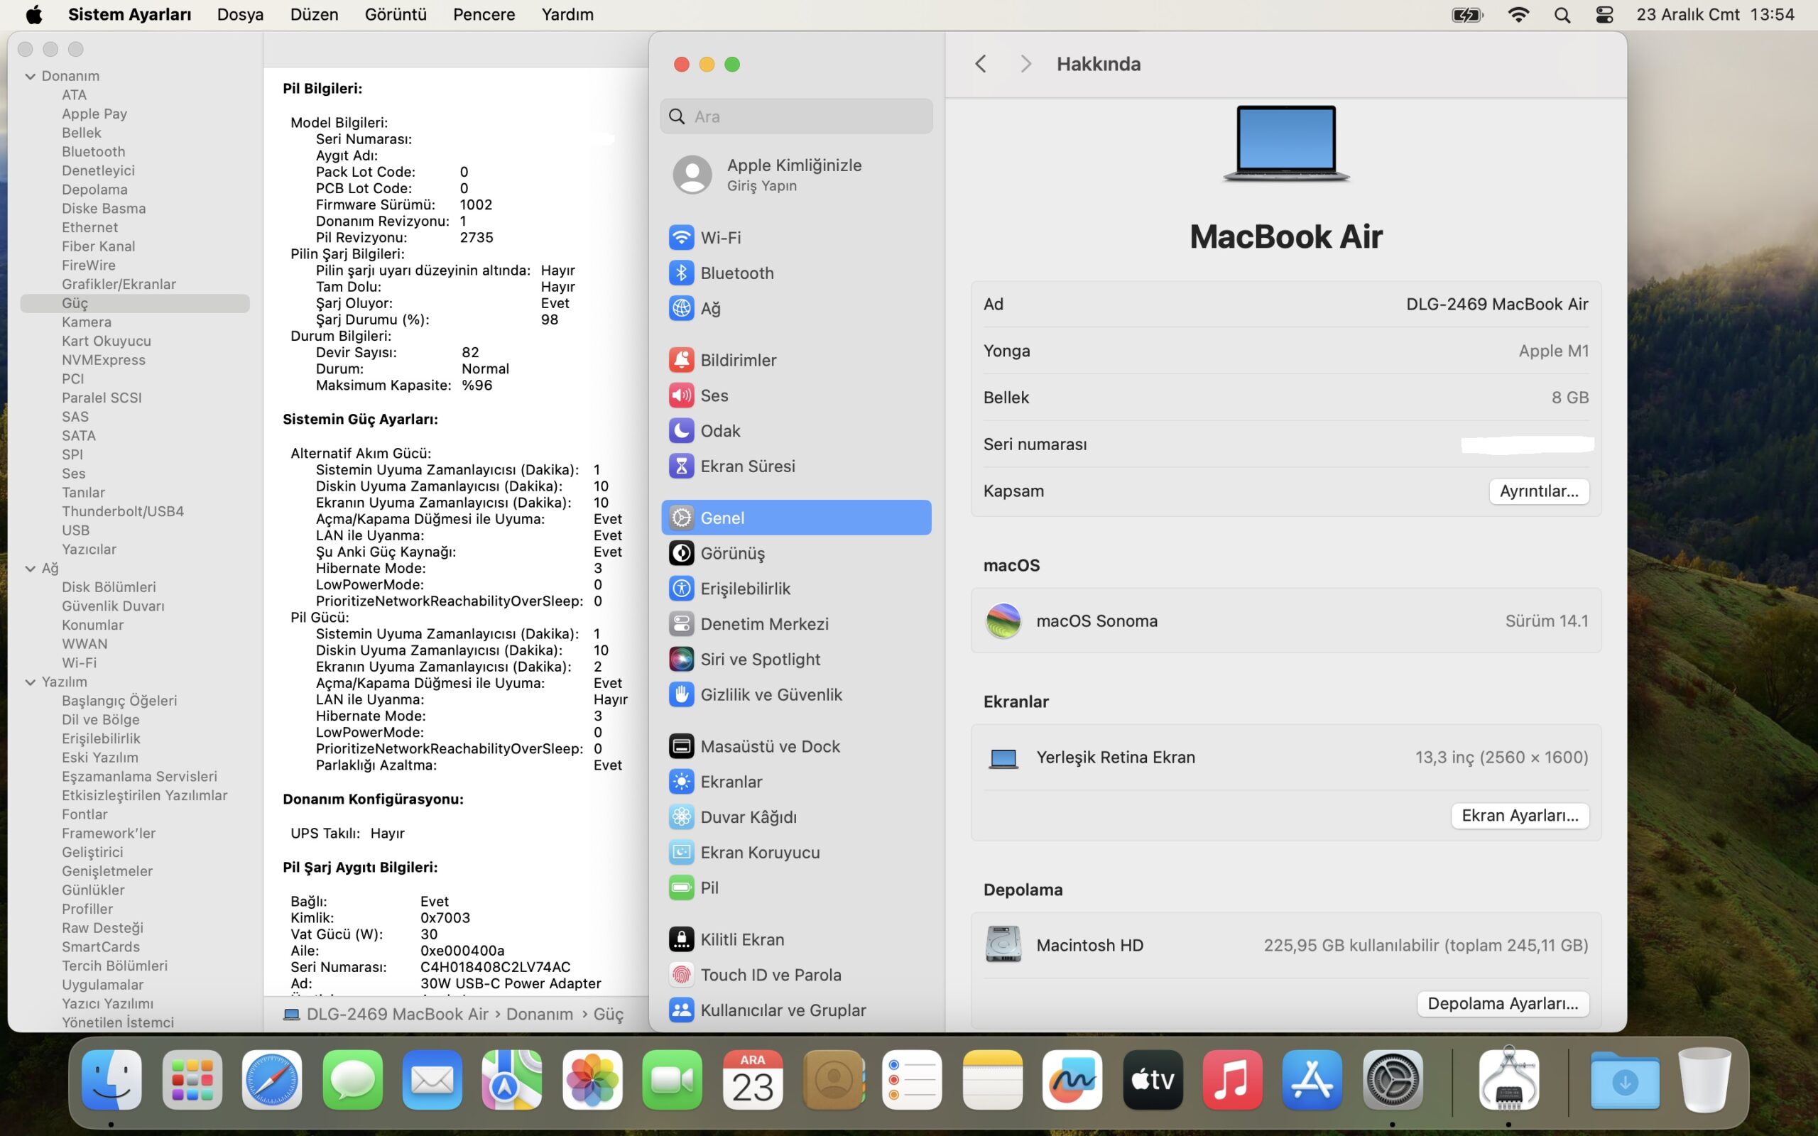Open the Pencere menu
Screen dimensions: 1818x1136
click(x=484, y=14)
